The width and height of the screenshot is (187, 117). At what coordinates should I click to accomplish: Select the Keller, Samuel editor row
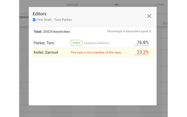[46, 52]
